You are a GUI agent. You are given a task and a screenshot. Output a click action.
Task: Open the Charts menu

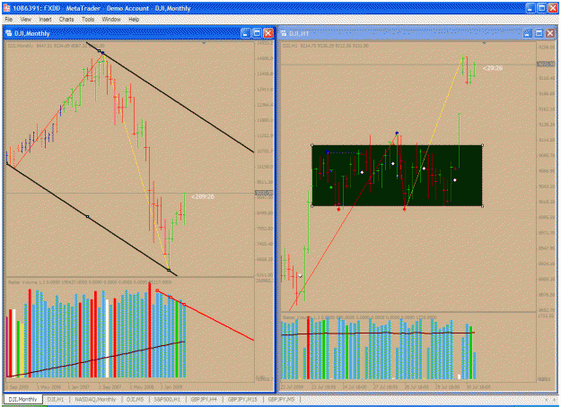coord(66,20)
